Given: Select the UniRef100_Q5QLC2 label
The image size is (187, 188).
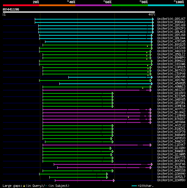Looking at the screenshot, I should pyautogui.click(x=171, y=55).
